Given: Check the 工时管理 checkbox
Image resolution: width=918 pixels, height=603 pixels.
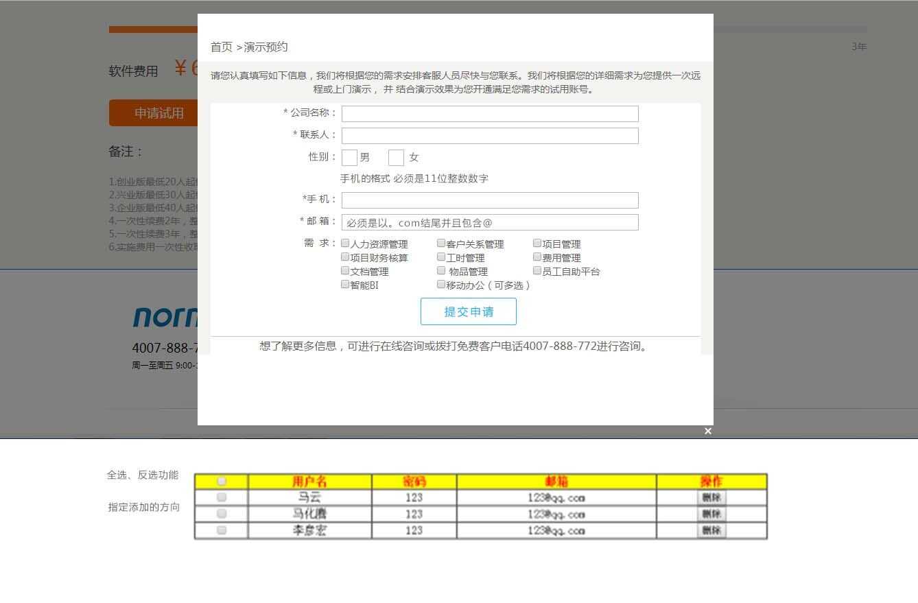Looking at the screenshot, I should [x=441, y=257].
